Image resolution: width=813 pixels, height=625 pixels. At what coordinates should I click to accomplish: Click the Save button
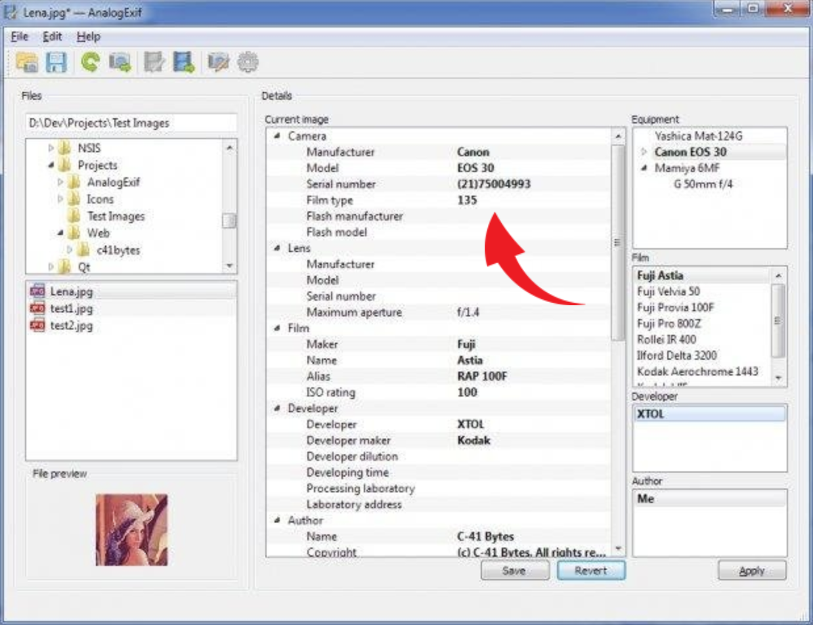click(514, 571)
